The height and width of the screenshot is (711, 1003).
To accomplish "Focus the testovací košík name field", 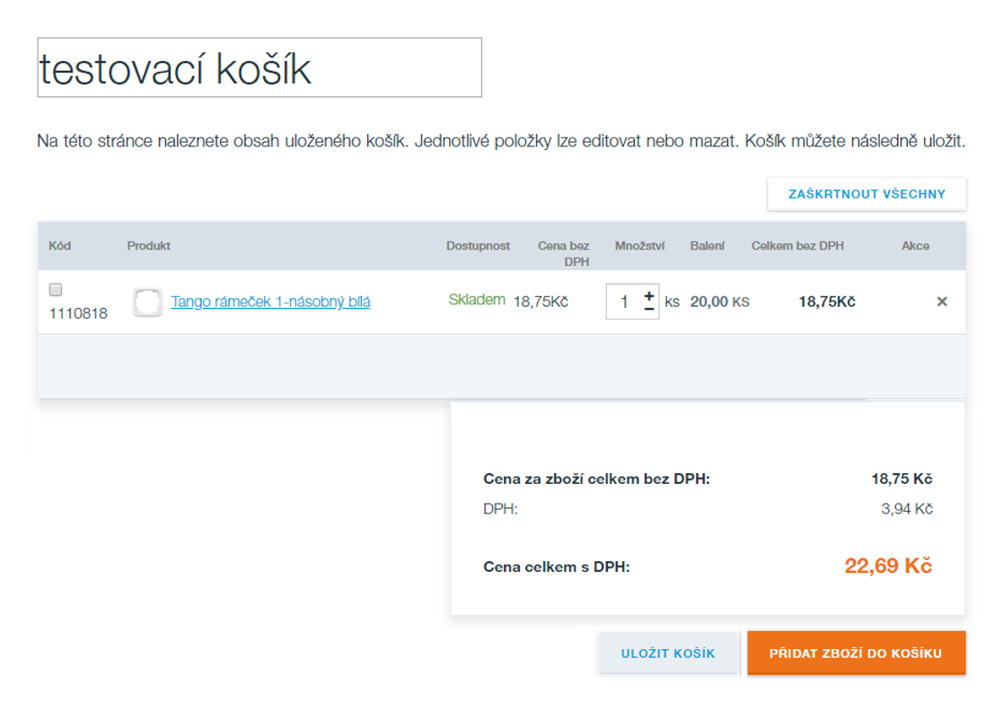I will [260, 68].
